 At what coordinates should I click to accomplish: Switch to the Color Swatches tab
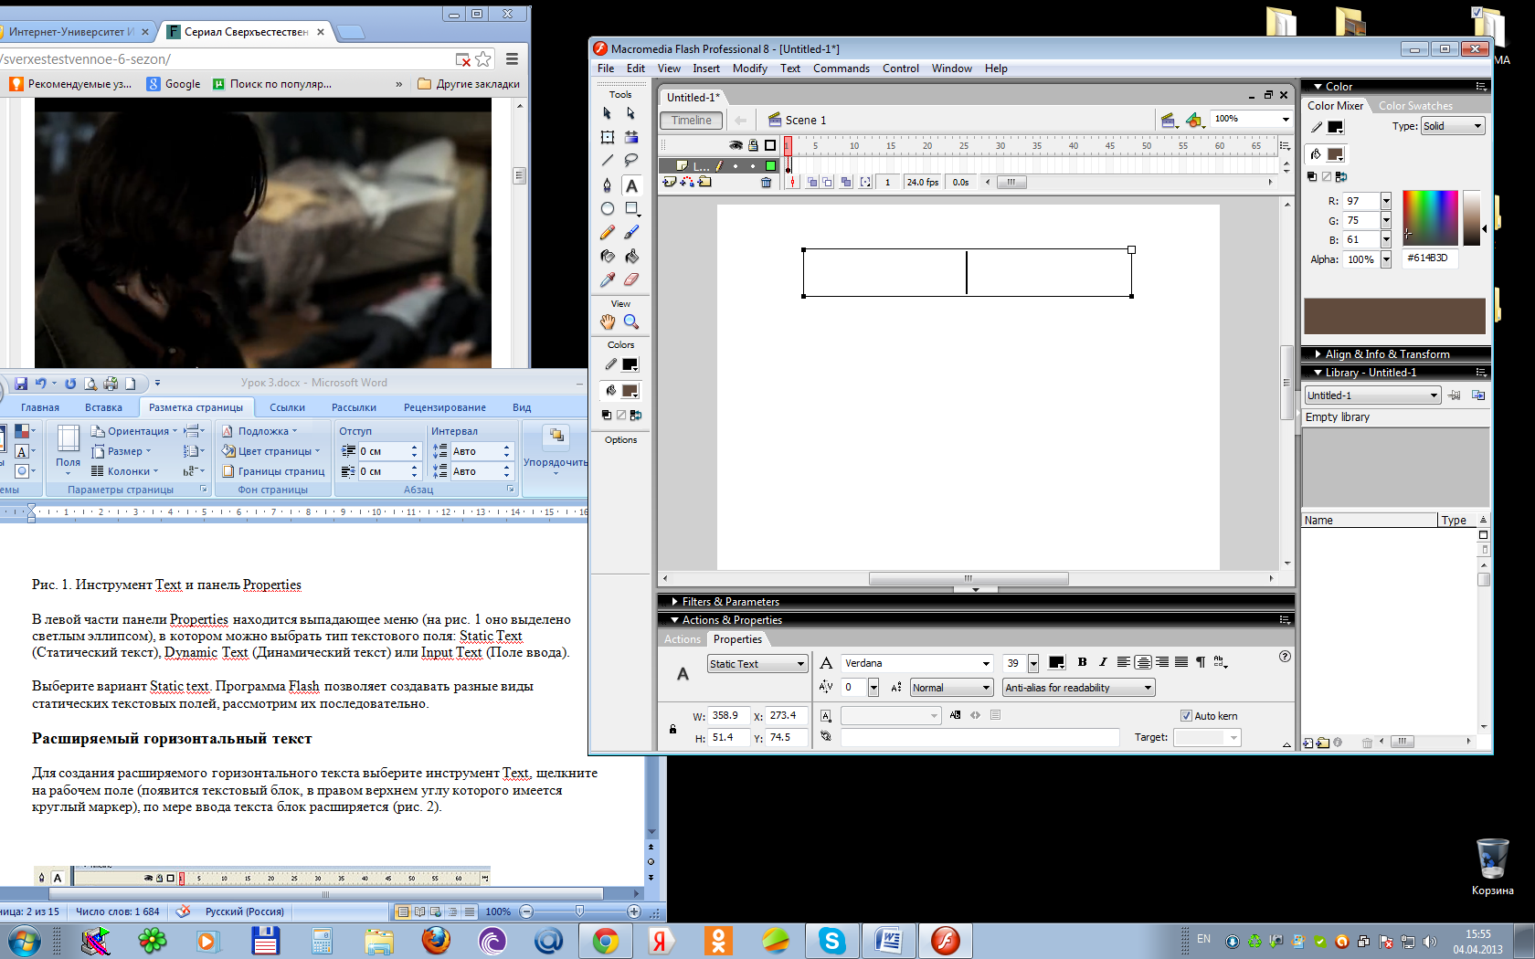tap(1415, 106)
